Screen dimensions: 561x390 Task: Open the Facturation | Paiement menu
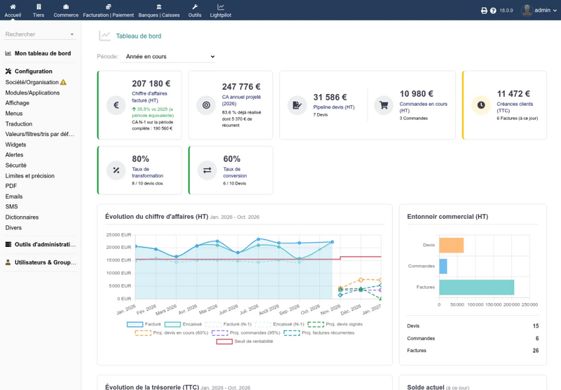point(109,11)
